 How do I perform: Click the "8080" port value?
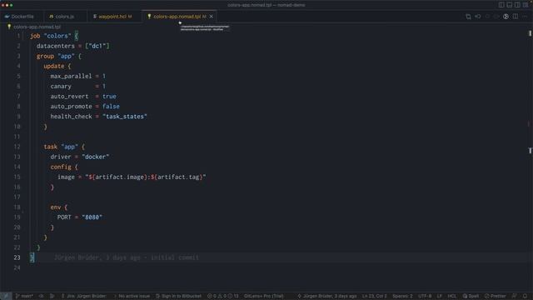[x=92, y=217]
